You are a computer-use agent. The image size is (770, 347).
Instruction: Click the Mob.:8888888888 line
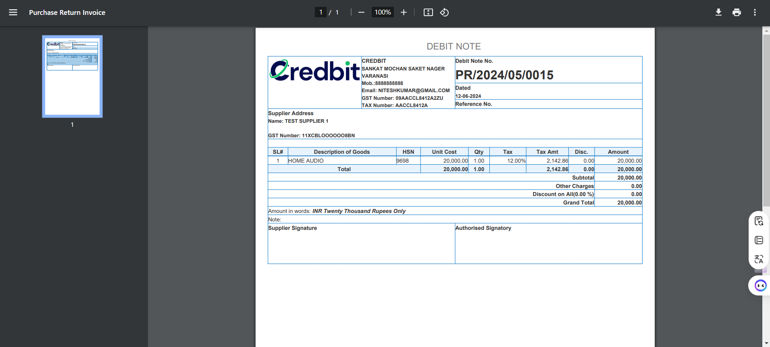pos(382,83)
